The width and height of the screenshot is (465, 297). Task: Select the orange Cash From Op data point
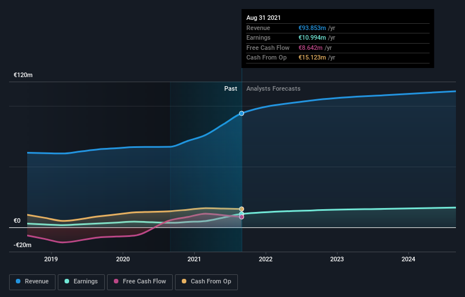pyautogui.click(x=242, y=209)
